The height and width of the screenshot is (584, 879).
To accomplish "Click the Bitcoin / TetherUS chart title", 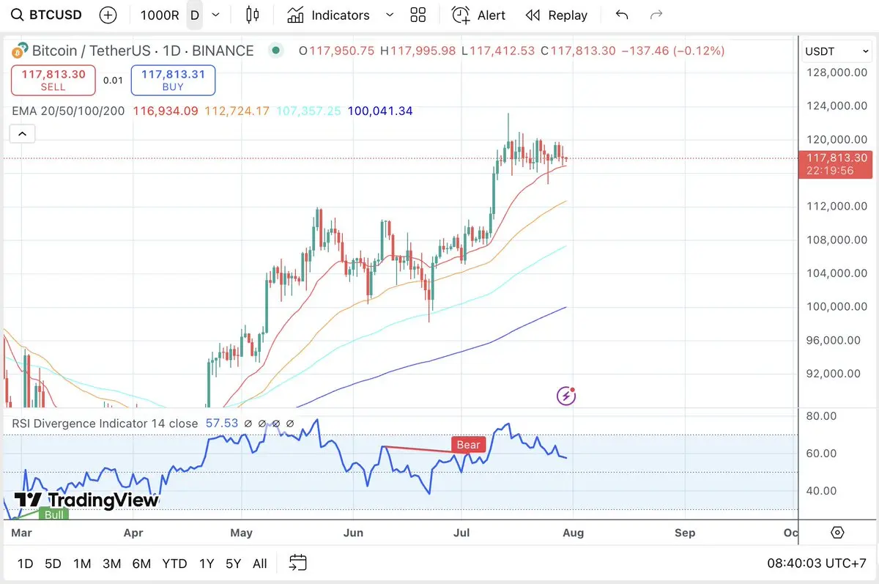I will (142, 51).
